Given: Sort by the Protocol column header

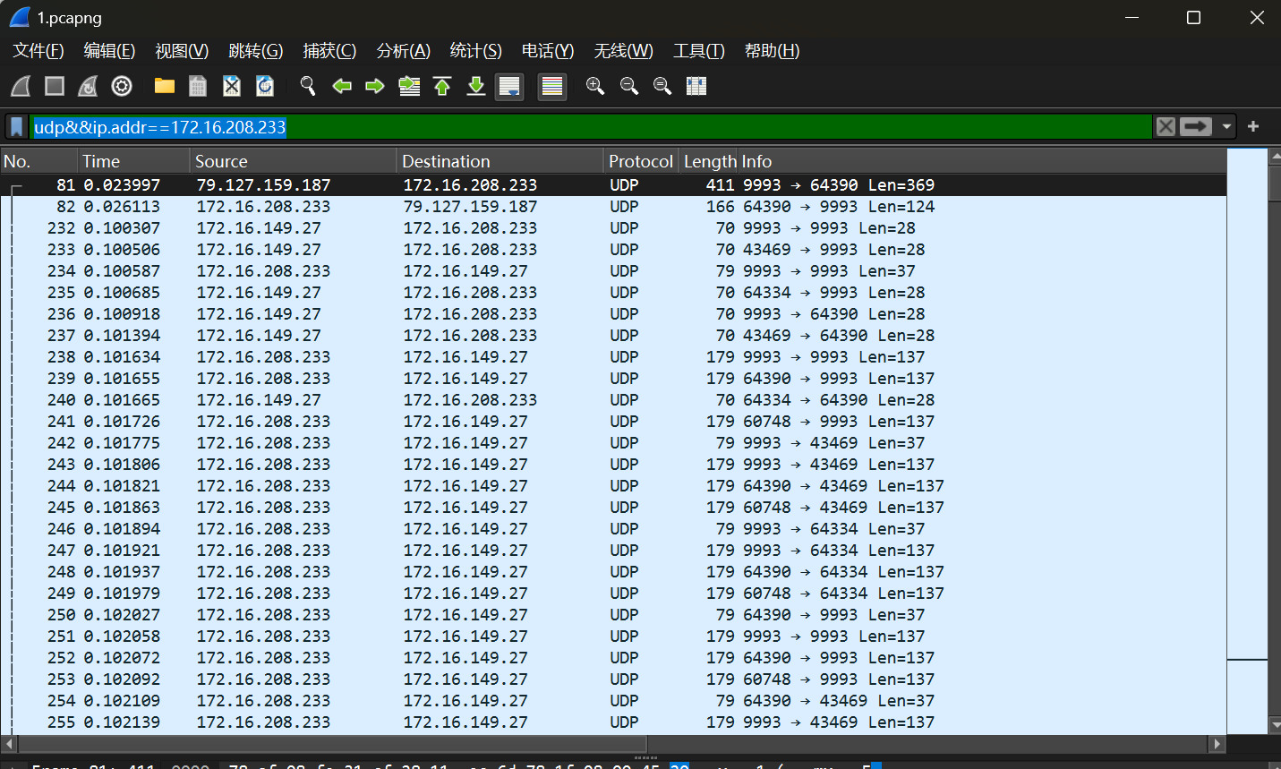Looking at the screenshot, I should (641, 161).
